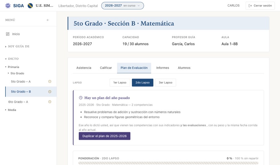Click 'Reconoce y compara figuras geométricas' competency
This screenshot has height=165, width=280.
(x=122, y=117)
